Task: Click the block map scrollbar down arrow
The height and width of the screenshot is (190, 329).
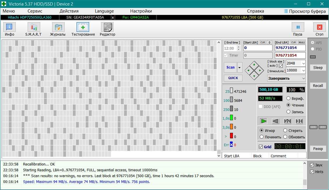Action: pos(219,156)
